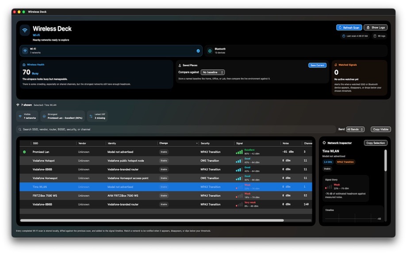Click the Wi-Fi icon next to 7 shown
The image size is (407, 254).
pyautogui.click(x=18, y=105)
